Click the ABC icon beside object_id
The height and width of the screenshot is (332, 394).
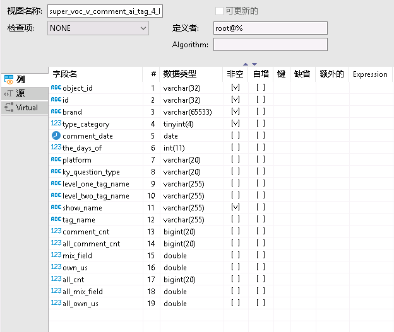[x=56, y=88]
